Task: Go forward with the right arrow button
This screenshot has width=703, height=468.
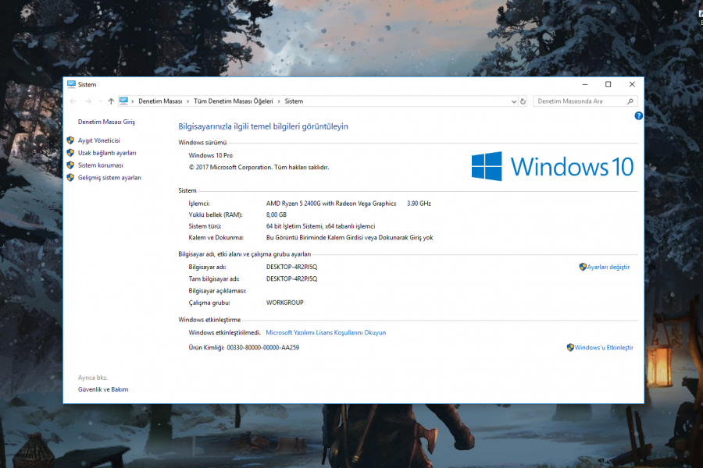Action: pos(88,101)
